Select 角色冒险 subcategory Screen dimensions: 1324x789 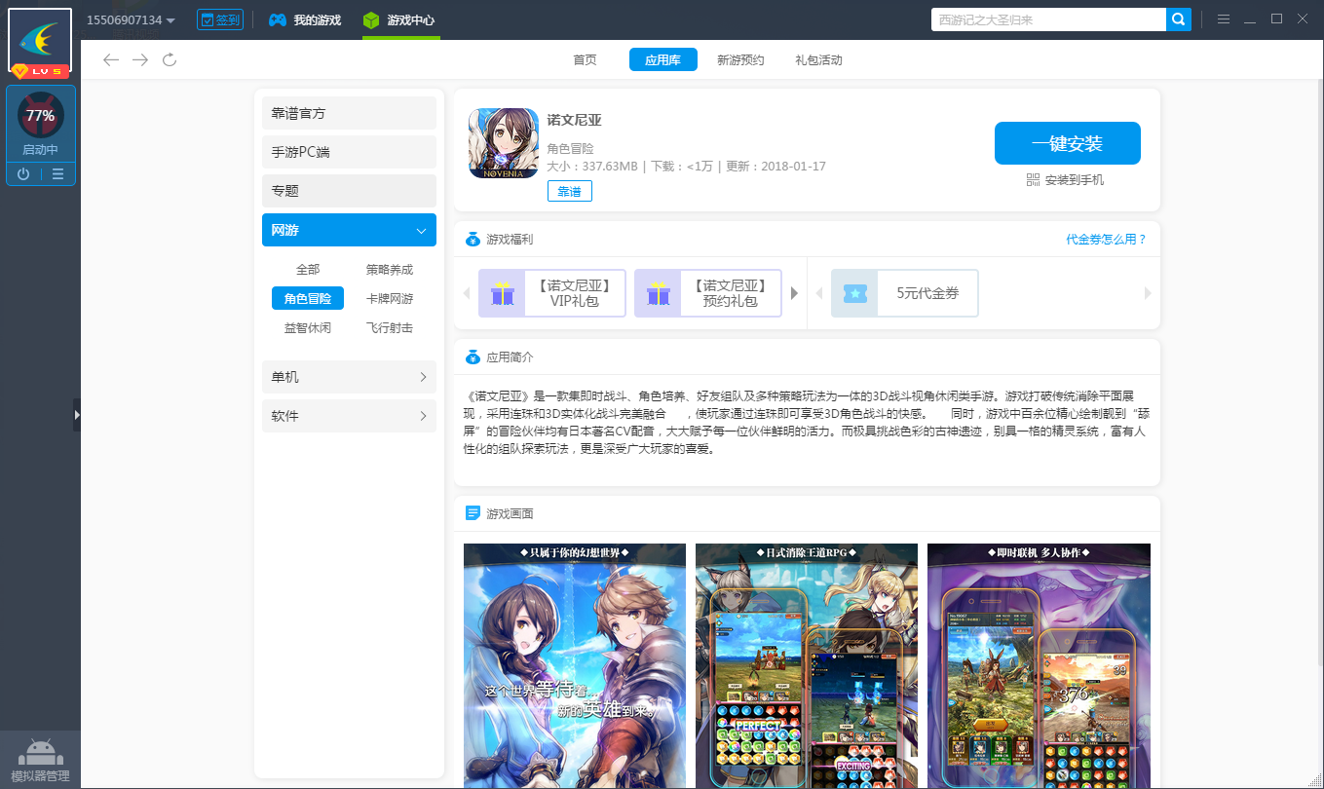[x=308, y=299]
